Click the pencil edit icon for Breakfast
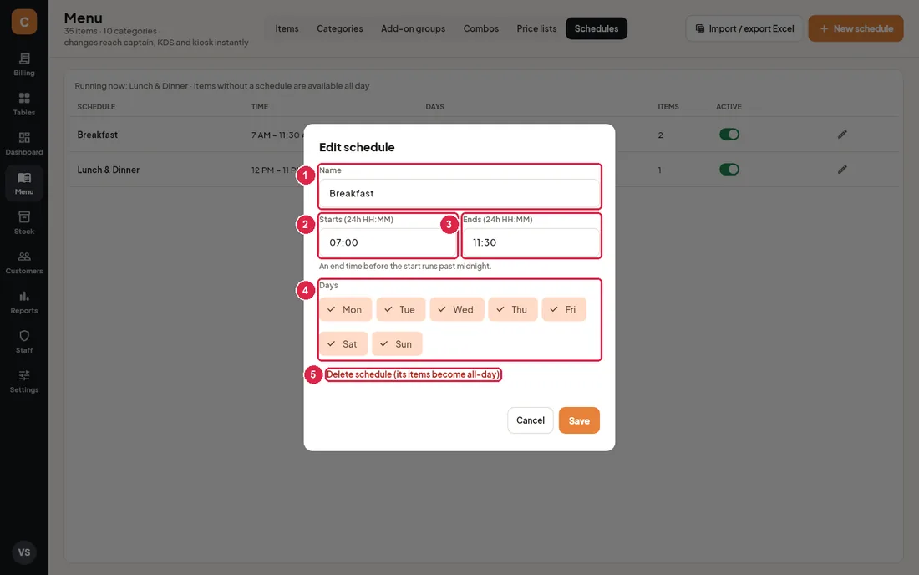 coord(842,135)
